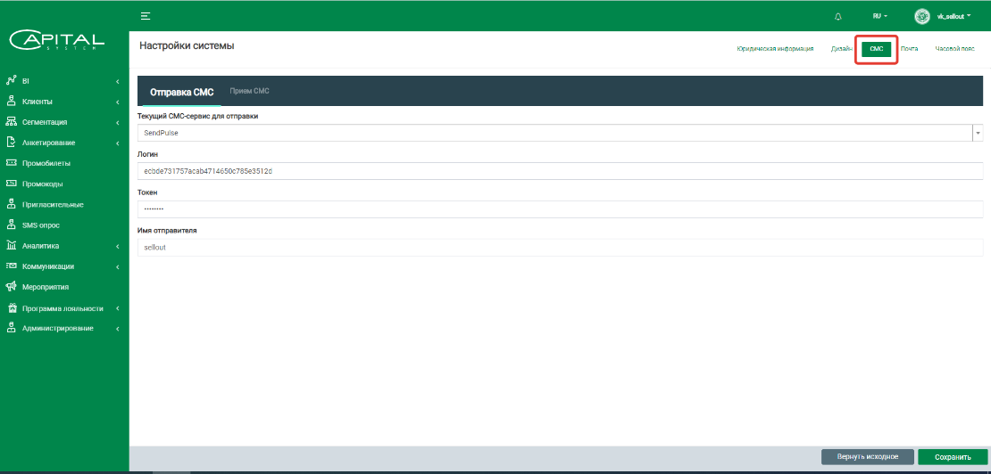Expand the Коммуникации submenu chevron
Viewport: 991px width, 474px height.
click(118, 266)
